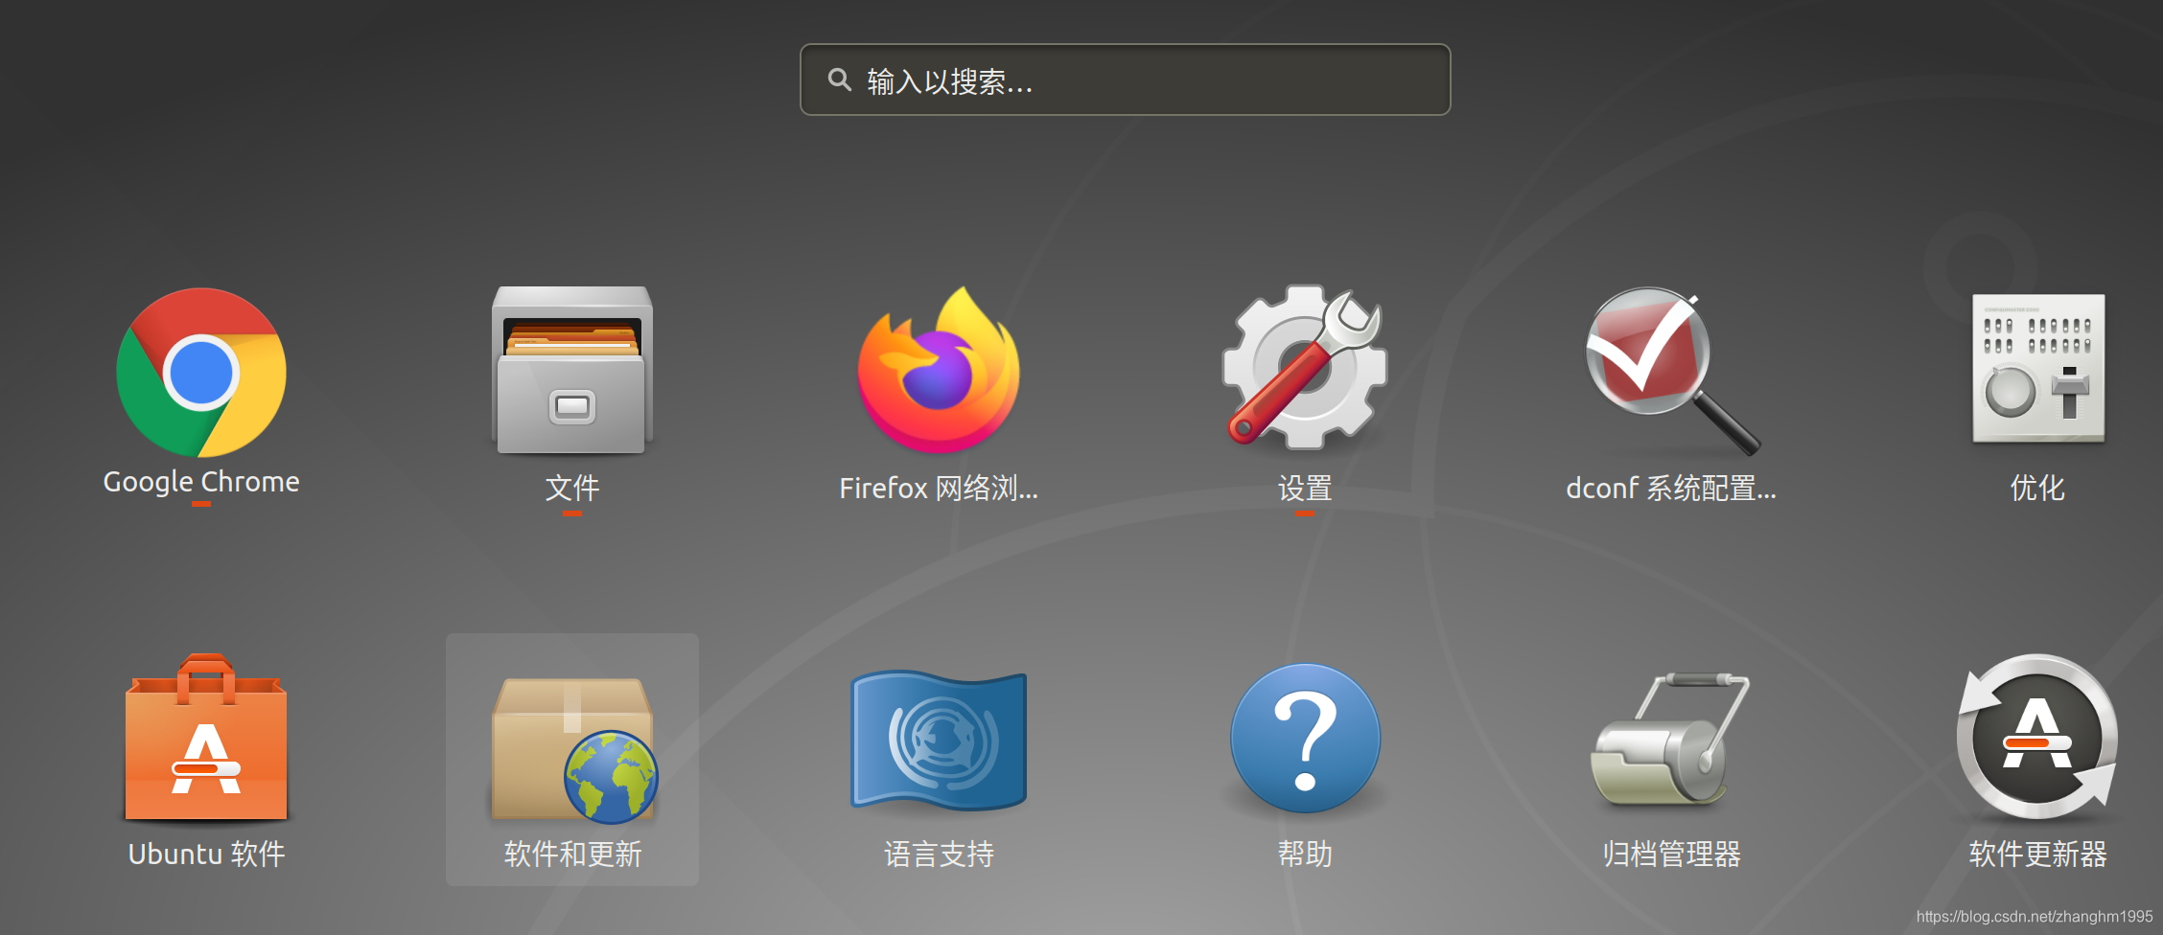Open the dconf 系统配置 editor icon

pyautogui.click(x=1671, y=371)
